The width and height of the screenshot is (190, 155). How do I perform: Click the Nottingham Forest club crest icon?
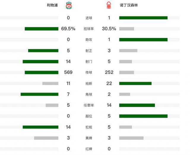(109, 5)
